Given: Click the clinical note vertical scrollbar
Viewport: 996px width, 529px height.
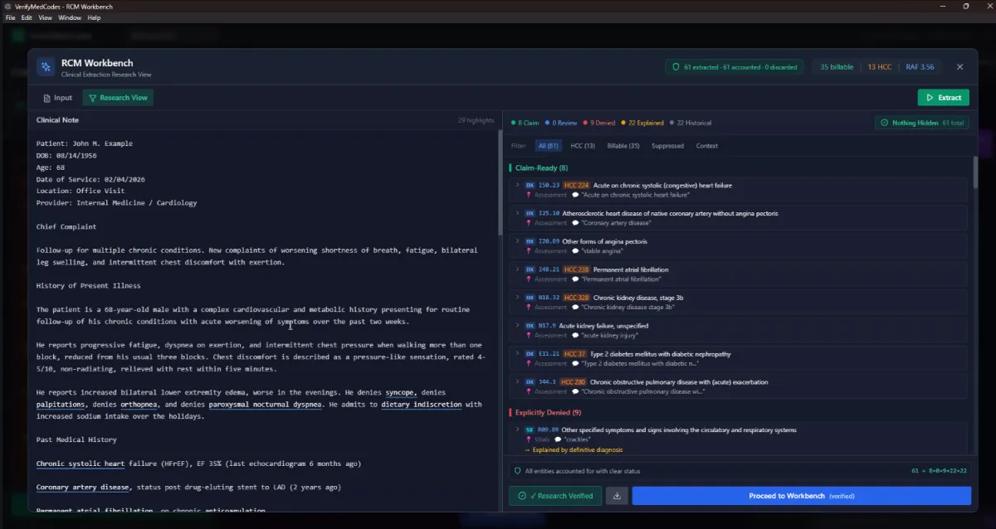Looking at the screenshot, I should (500, 182).
